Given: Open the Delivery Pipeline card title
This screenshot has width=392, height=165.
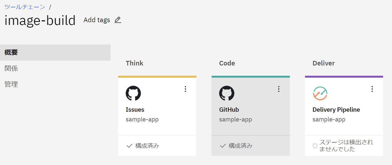Looking at the screenshot, I should click(336, 110).
